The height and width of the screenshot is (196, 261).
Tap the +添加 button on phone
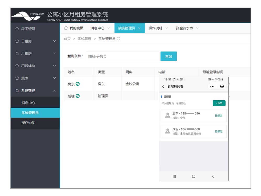[219, 103]
